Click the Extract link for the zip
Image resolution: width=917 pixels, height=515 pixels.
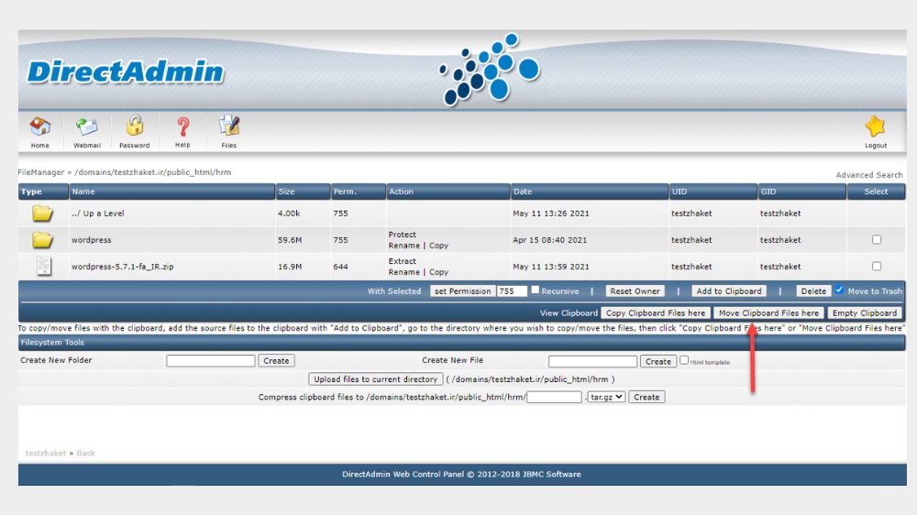coord(403,261)
